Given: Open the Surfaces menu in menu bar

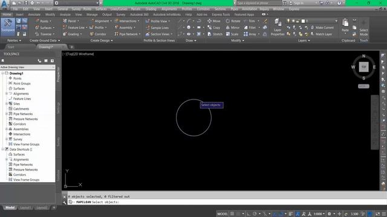Looking at the screenshot, I should pos(101,9).
